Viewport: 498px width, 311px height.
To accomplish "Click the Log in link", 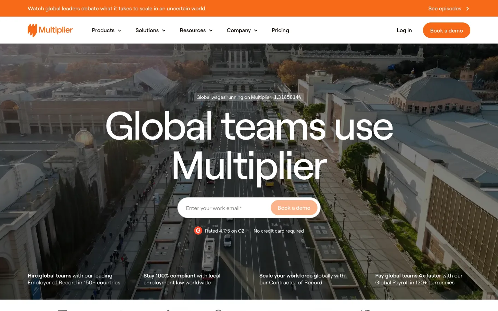I will 404,30.
